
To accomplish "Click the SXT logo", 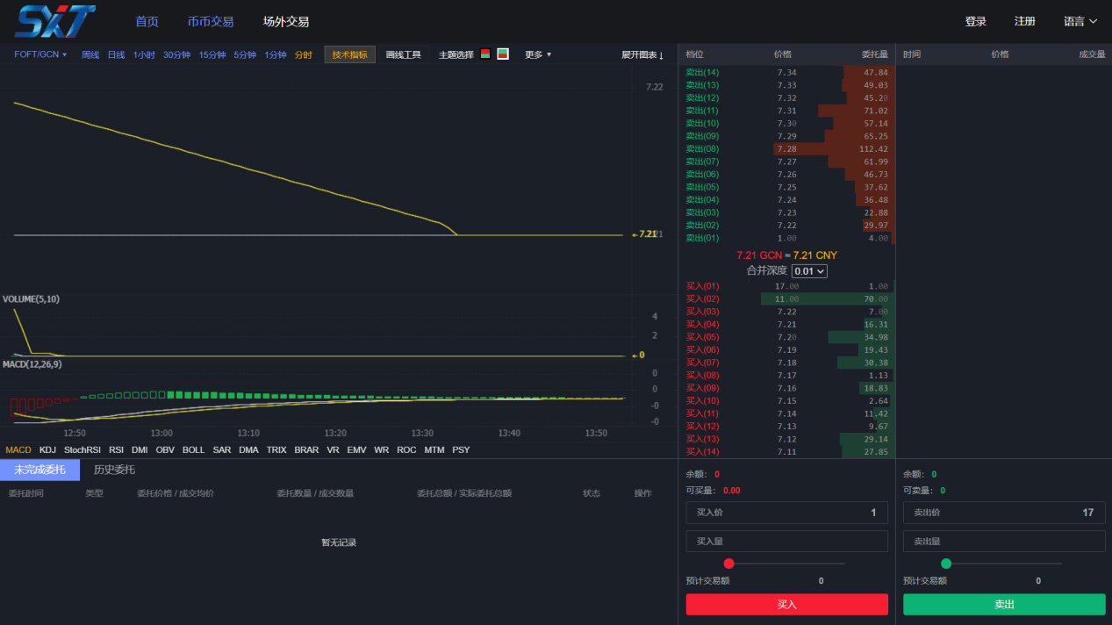I will click(55, 21).
